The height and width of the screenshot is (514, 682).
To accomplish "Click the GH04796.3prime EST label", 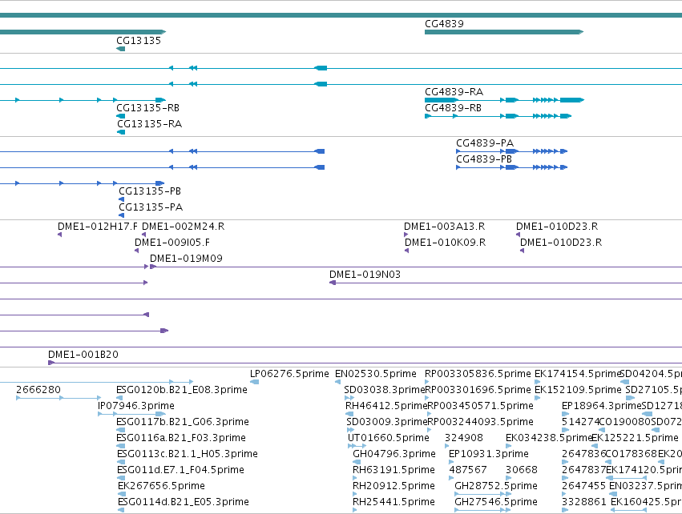I will click(x=394, y=455).
